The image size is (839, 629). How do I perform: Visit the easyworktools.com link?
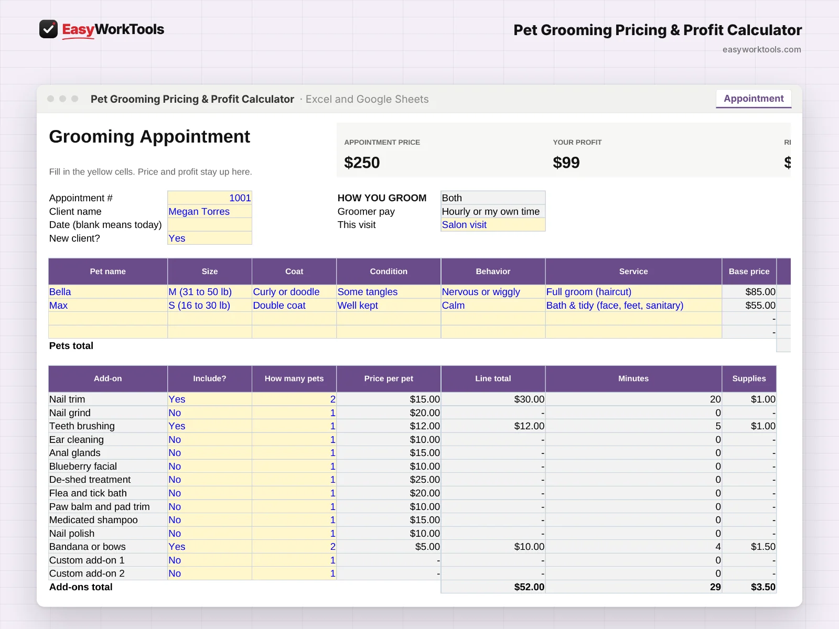coord(761,49)
